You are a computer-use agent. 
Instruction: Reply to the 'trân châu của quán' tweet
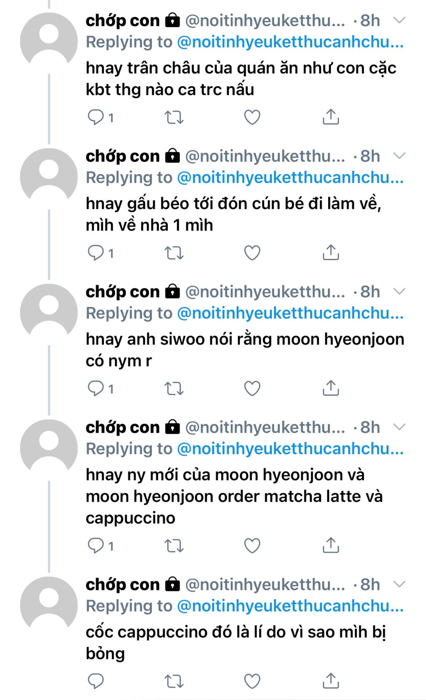96,117
